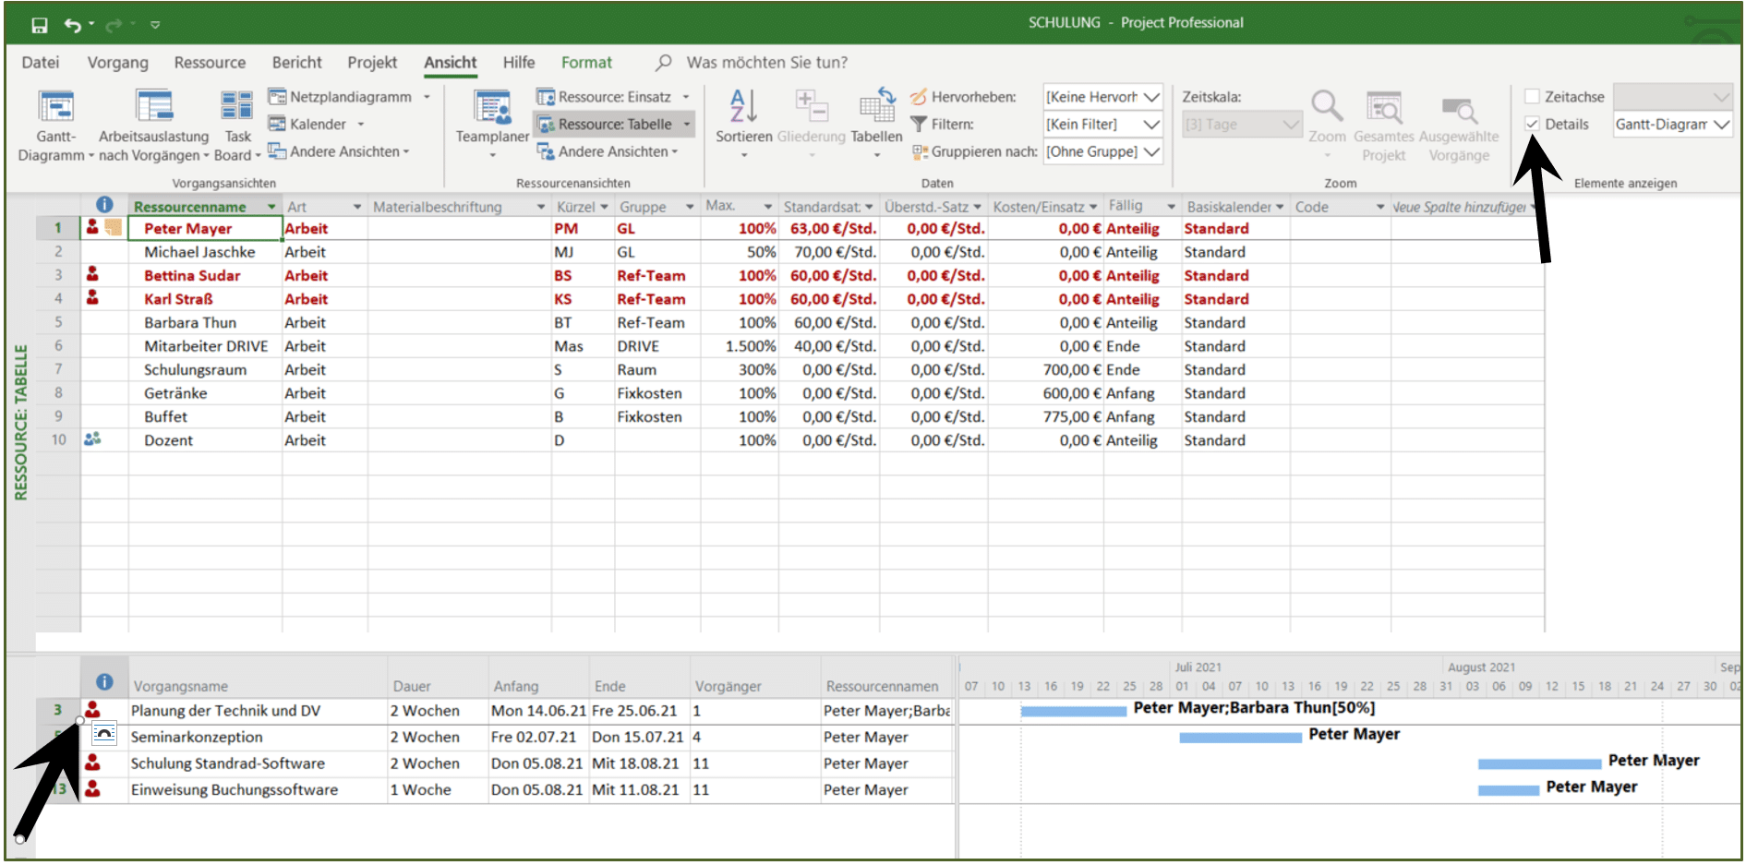Open the Sortieren options
The width and height of the screenshot is (1746, 865).
(x=743, y=122)
